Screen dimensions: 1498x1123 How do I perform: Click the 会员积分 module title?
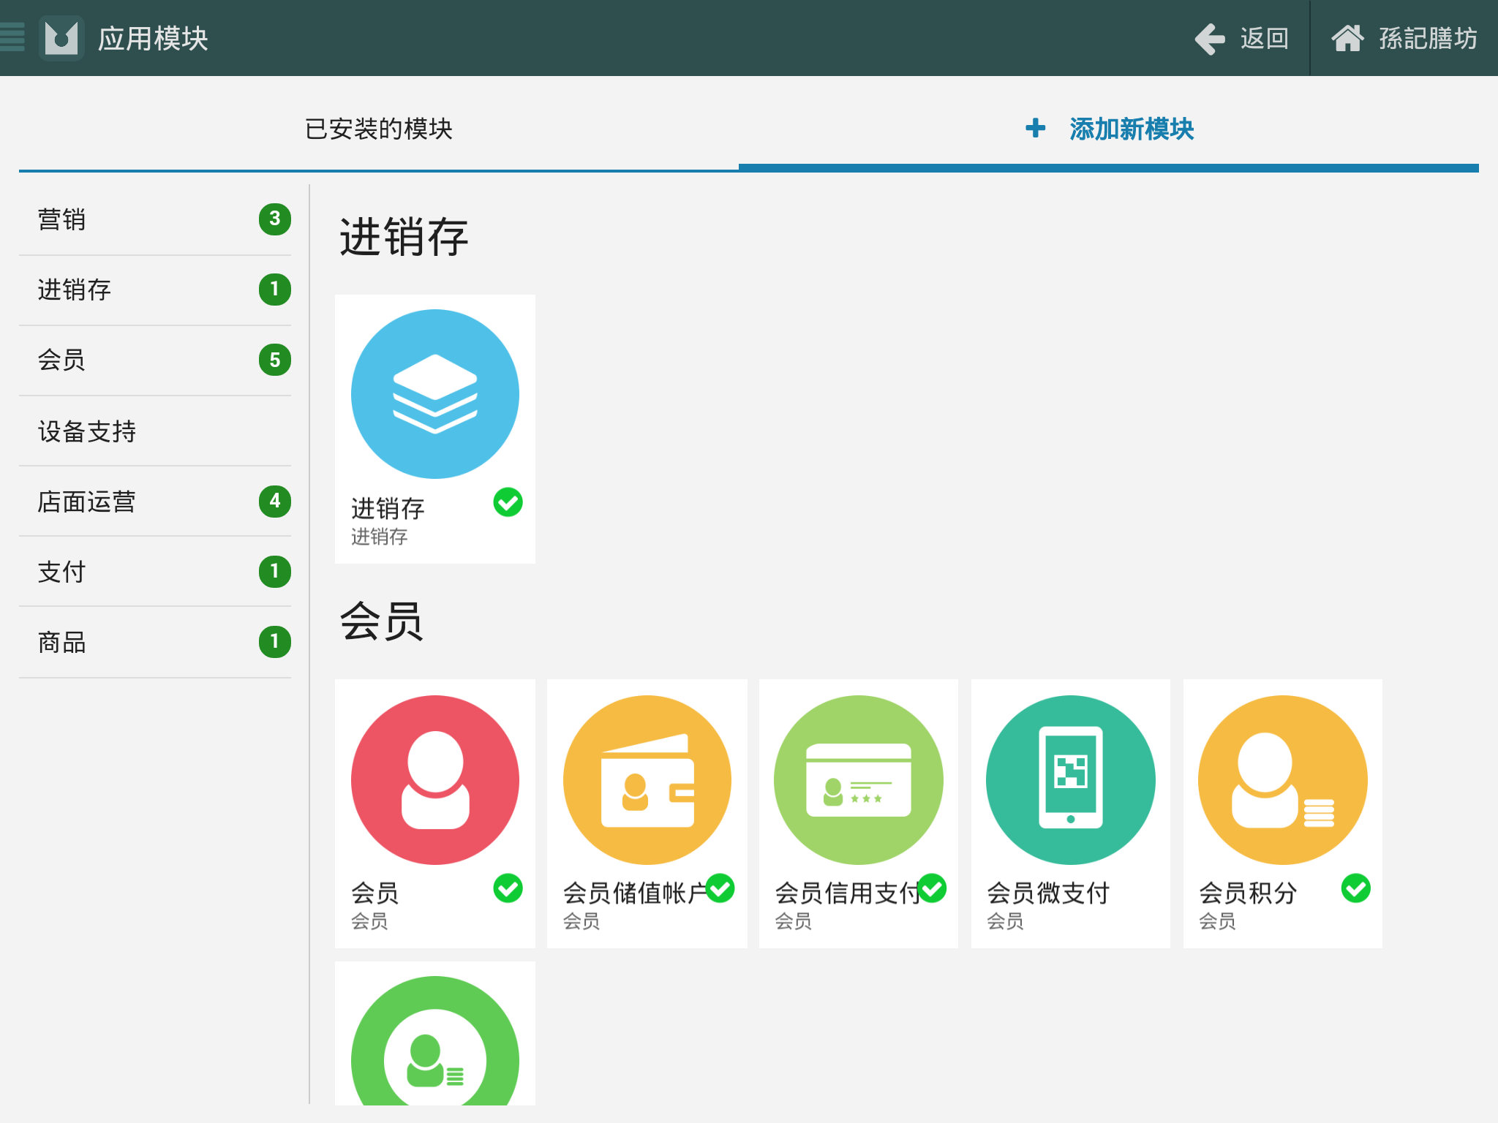pyautogui.click(x=1248, y=893)
